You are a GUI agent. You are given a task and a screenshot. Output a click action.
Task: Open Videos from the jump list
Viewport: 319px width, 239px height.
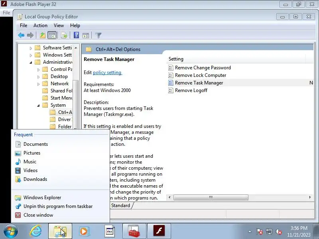(x=61, y=170)
